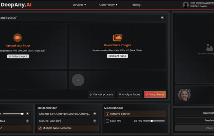Select the smiling woman face thumbnail
The width and height of the screenshot is (214, 136).
pyautogui.click(x=184, y=95)
